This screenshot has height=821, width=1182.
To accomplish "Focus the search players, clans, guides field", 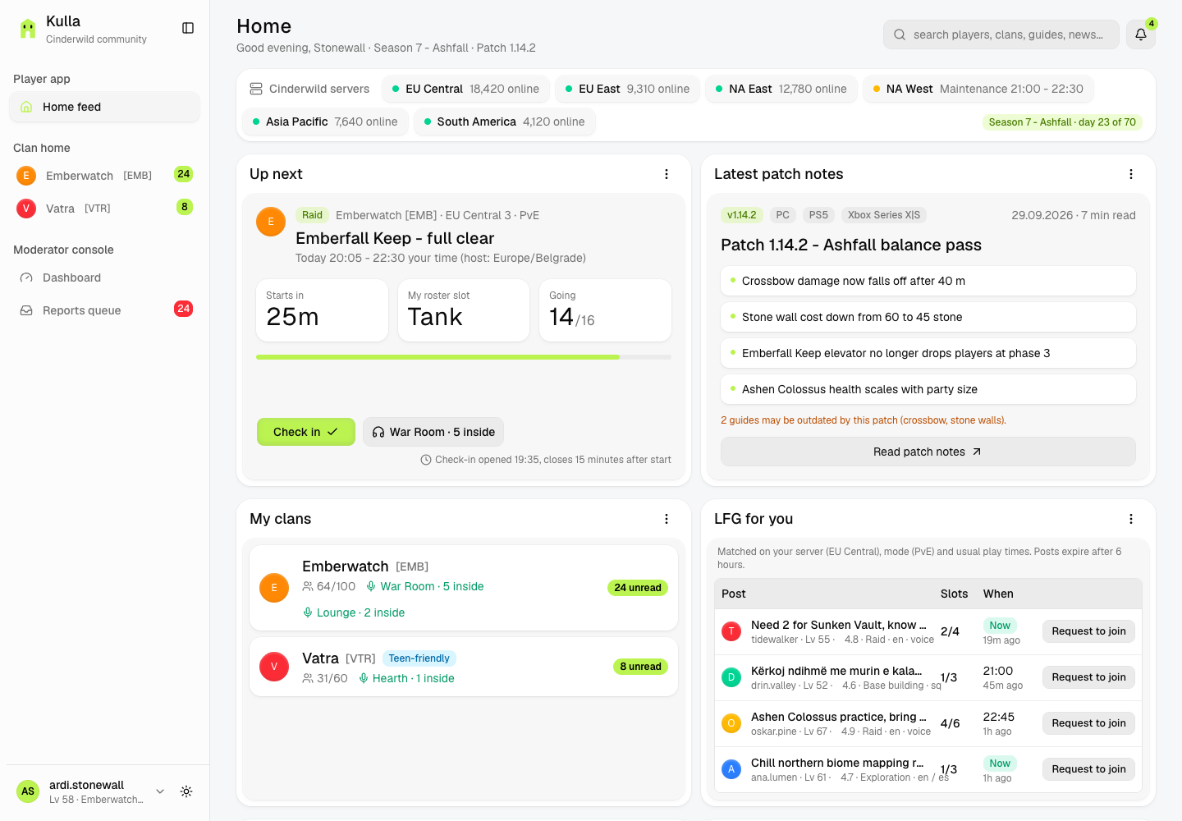I will [x=1001, y=34].
